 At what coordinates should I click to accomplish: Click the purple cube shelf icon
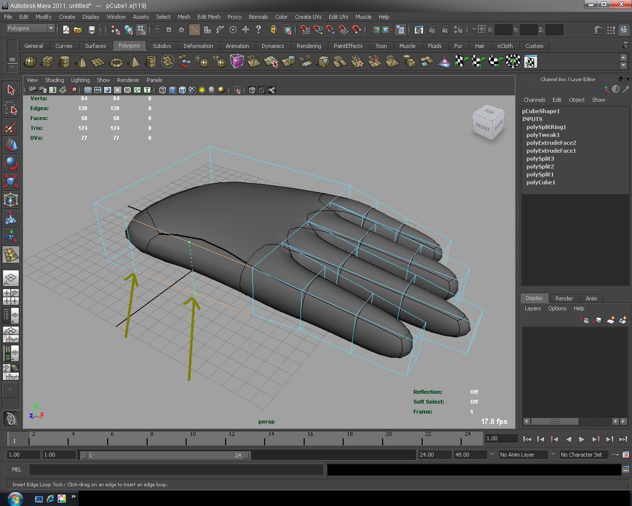tap(237, 62)
